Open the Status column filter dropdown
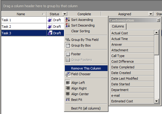This screenshot has height=114, width=162. (65, 14)
